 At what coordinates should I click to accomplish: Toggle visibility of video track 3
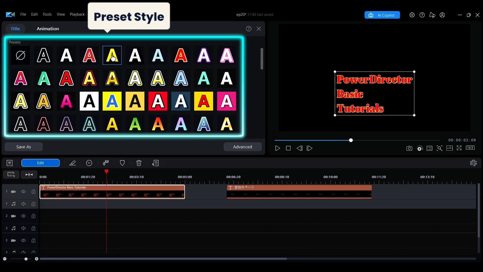23,240
